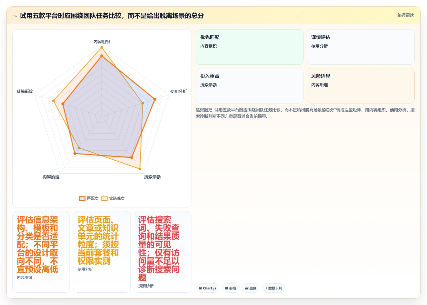Toggle the 实施难度 legend swatch

tap(104, 199)
